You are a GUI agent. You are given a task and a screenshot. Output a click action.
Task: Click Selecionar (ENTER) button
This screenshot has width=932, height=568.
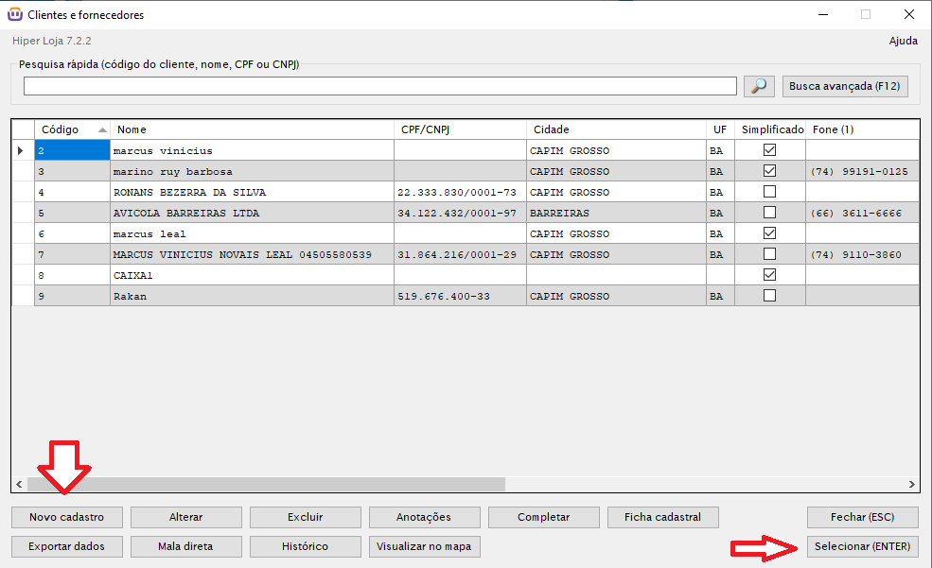coord(863,546)
